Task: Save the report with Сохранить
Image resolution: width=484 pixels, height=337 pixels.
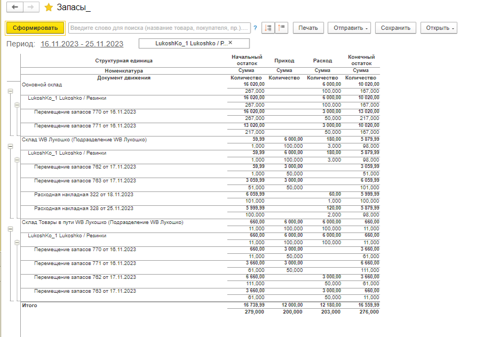Action: (396, 28)
